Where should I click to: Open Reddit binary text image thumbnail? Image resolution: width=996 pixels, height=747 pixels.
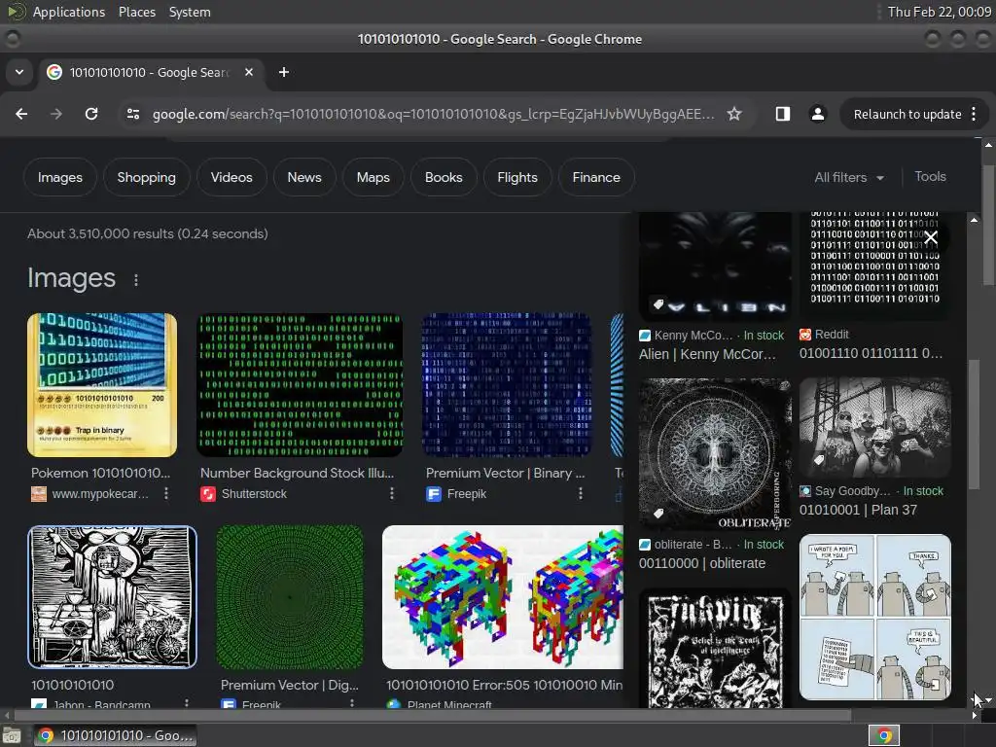(874, 266)
